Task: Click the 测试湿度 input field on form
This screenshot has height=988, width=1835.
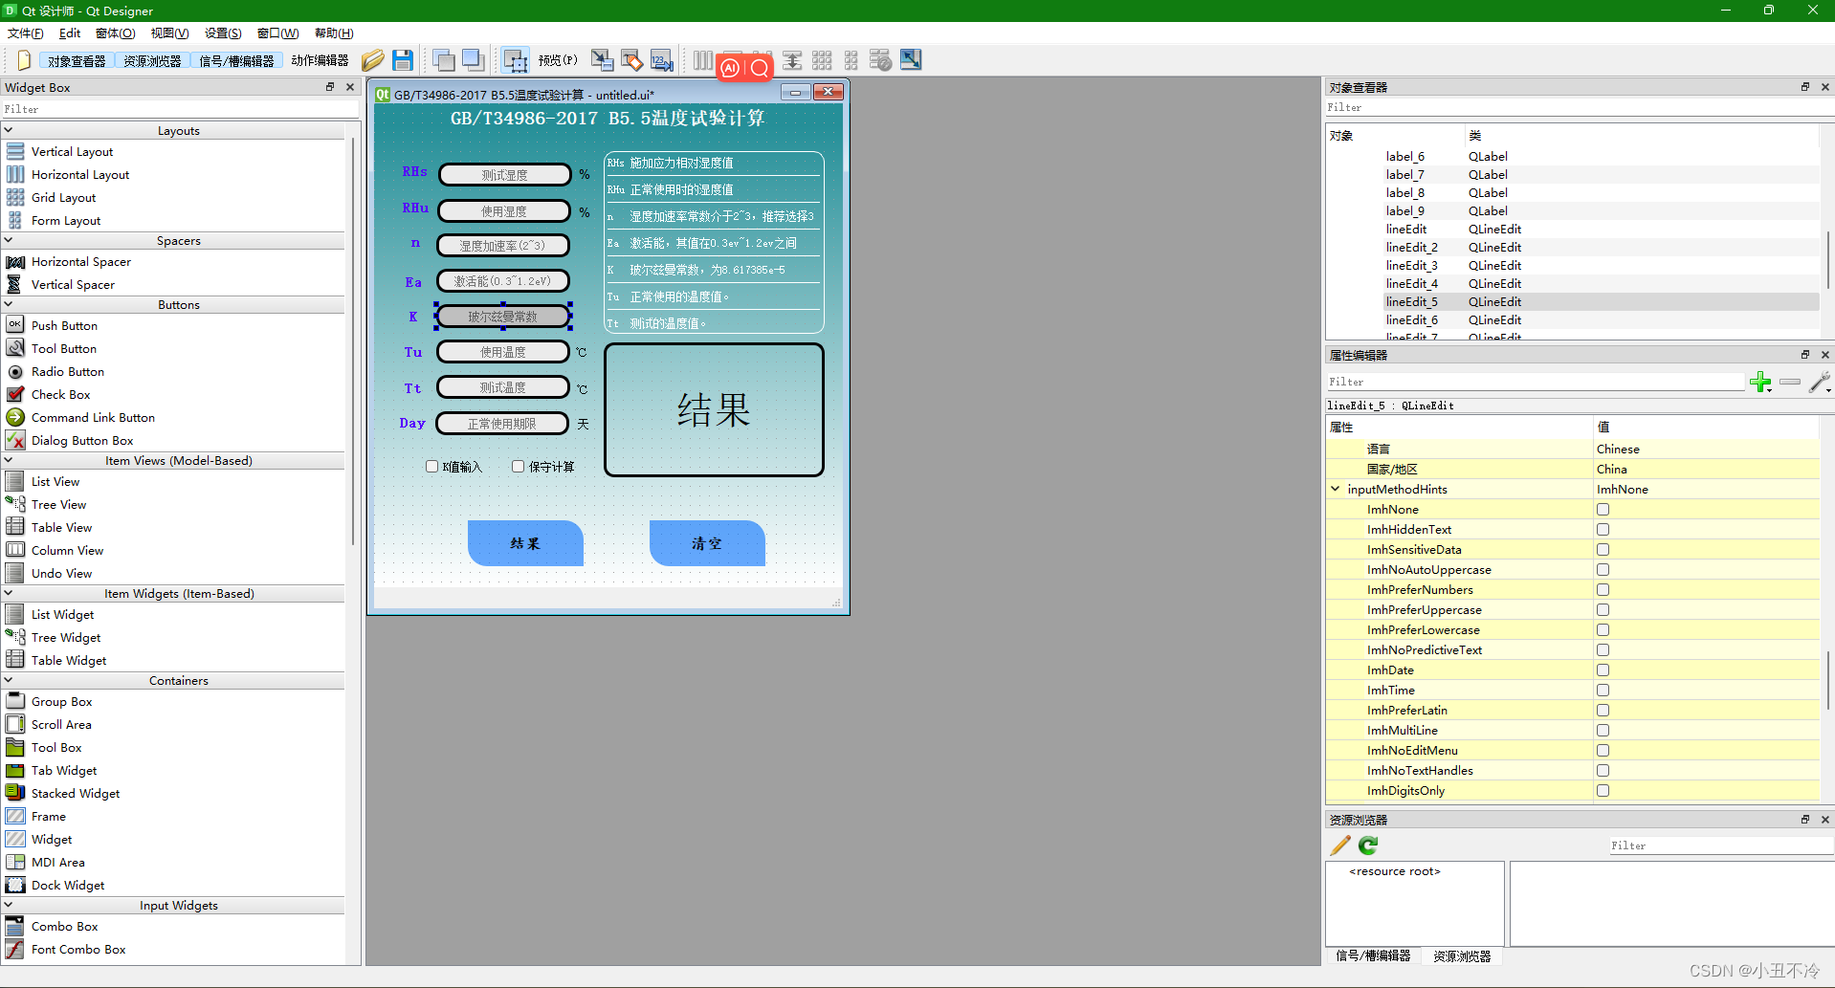Action: (504, 175)
